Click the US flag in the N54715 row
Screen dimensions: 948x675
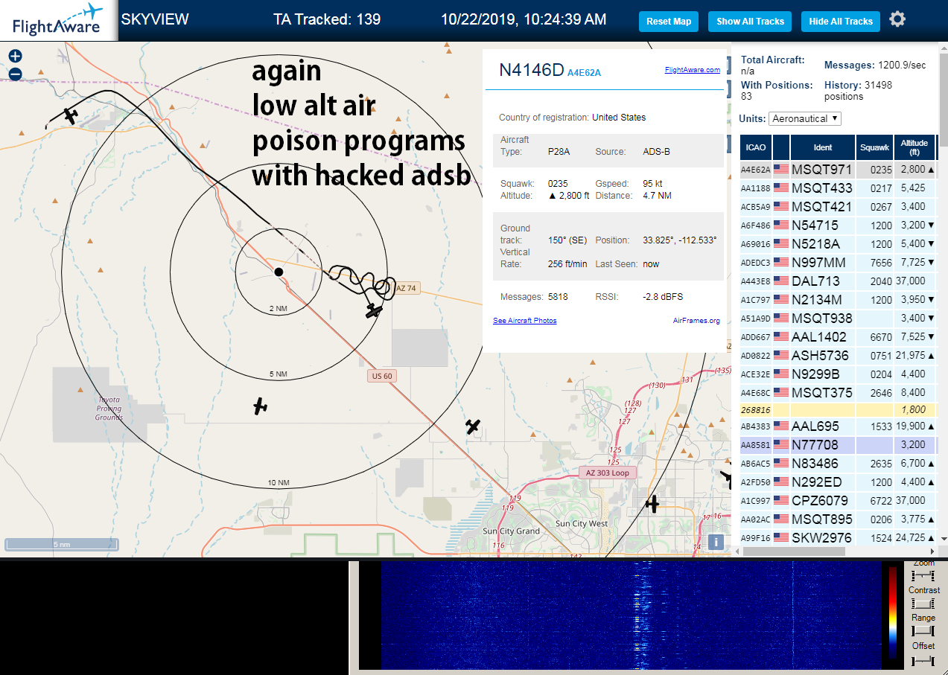pyautogui.click(x=781, y=225)
